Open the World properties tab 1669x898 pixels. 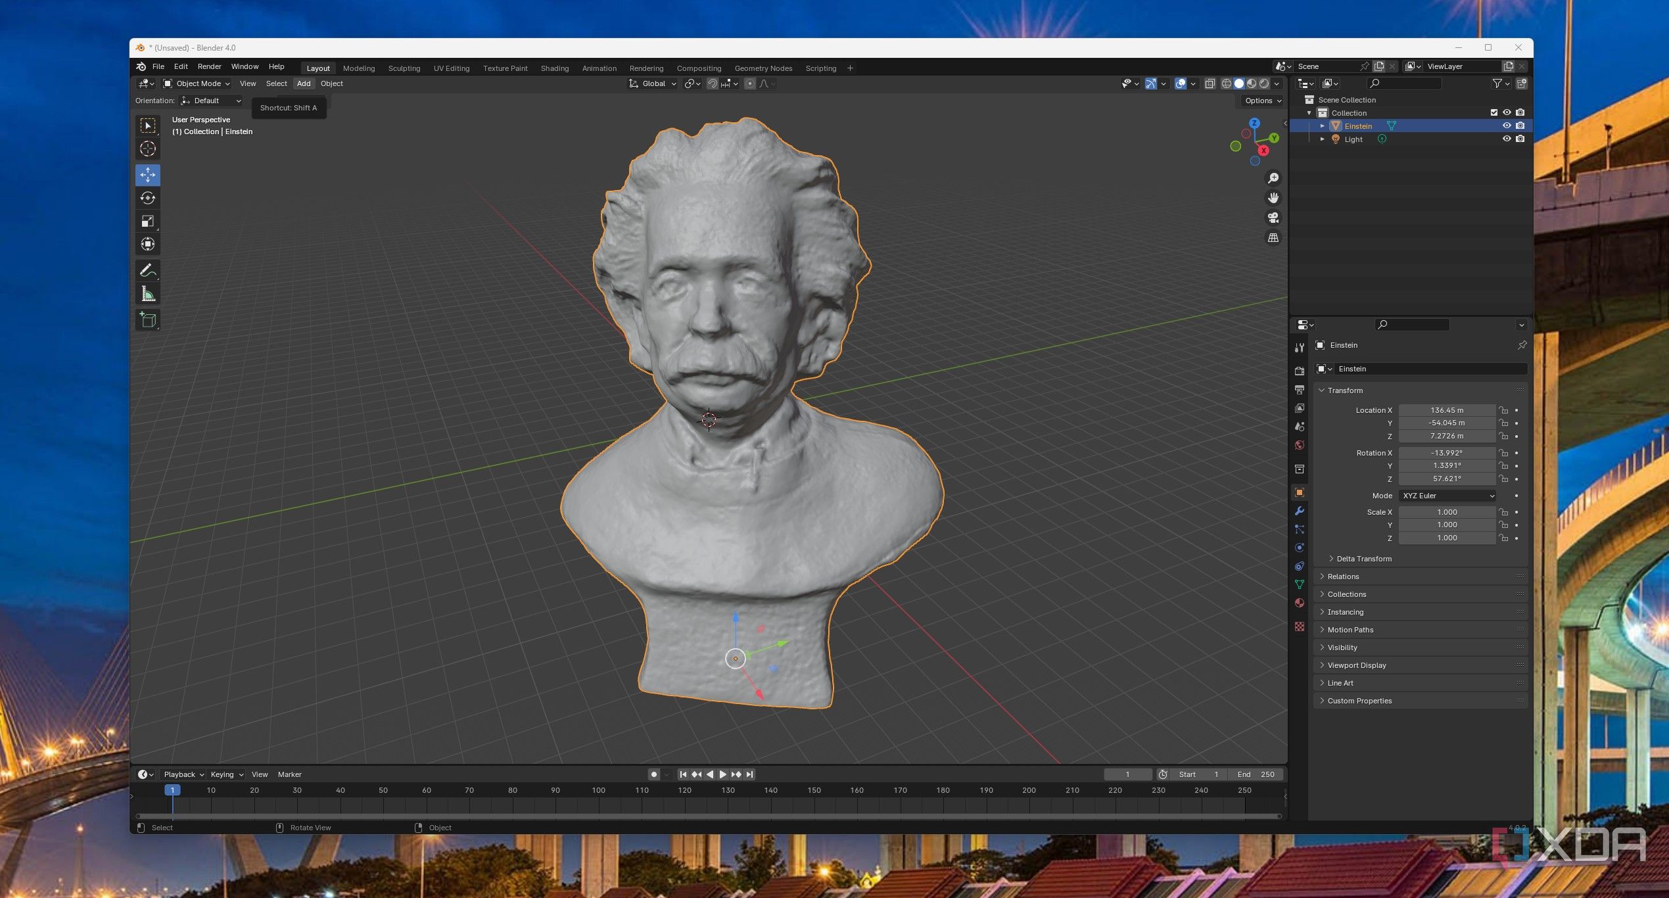1299,445
